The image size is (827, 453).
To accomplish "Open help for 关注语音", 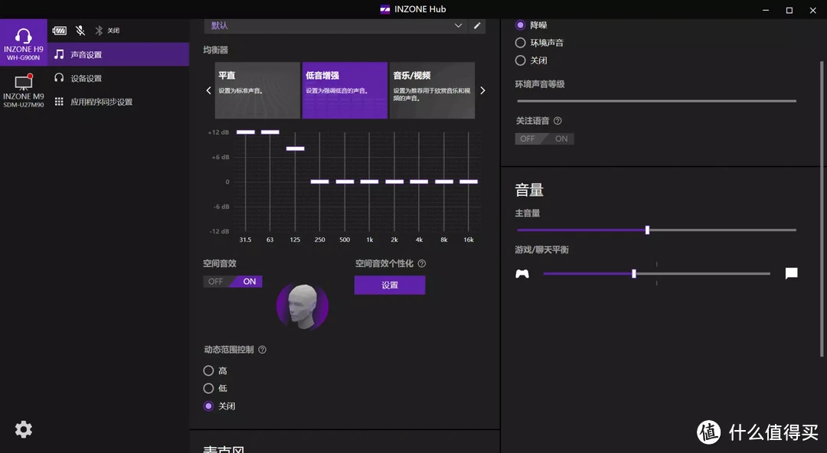I will [557, 121].
